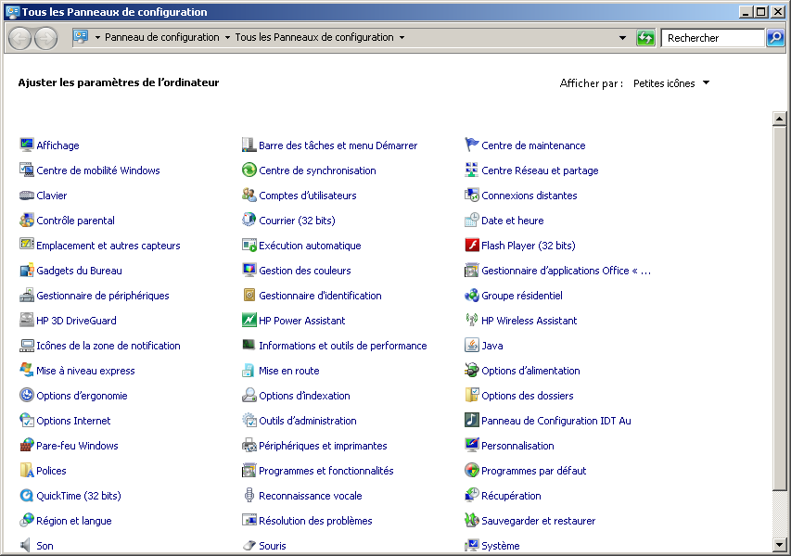This screenshot has width=791, height=556.
Task: Click the Gadgets du Bureau icon
Action: pos(26,271)
